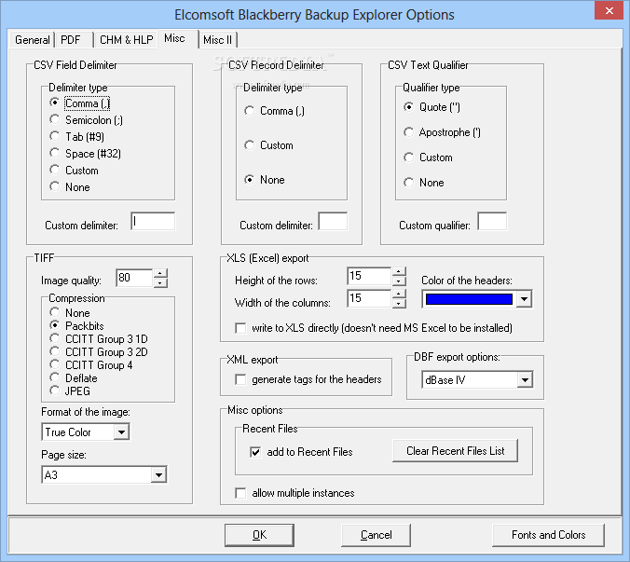
Task: Click the TIFF Image quality value field
Action: pyautogui.click(x=134, y=278)
